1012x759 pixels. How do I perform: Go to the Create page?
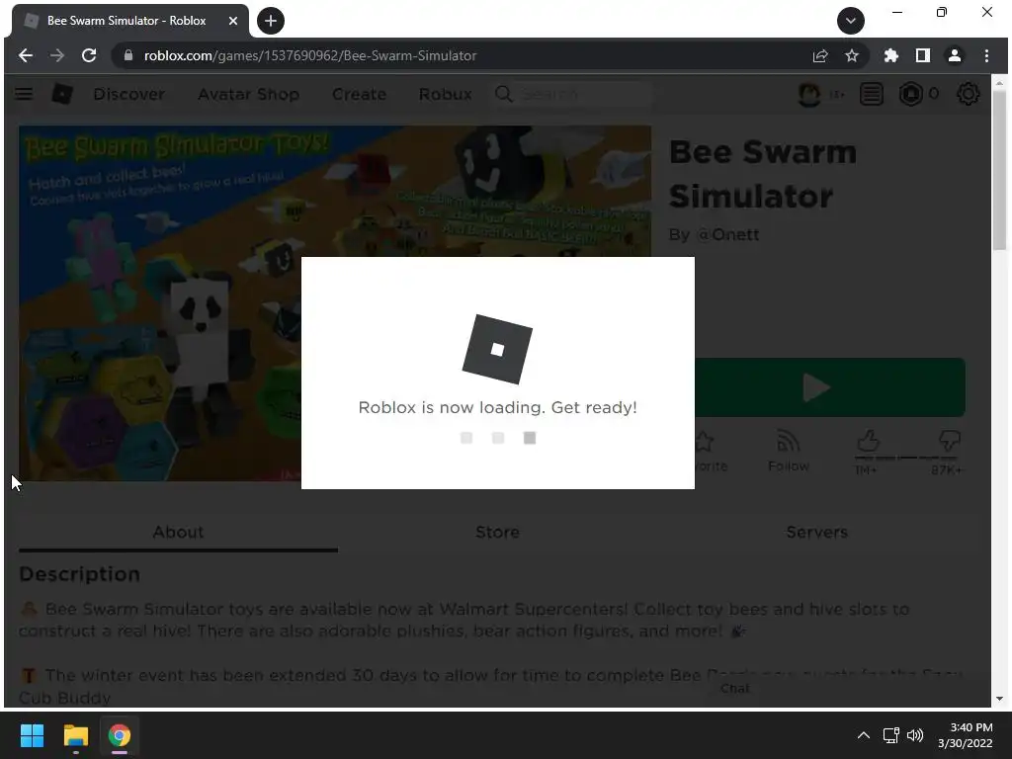[359, 94]
